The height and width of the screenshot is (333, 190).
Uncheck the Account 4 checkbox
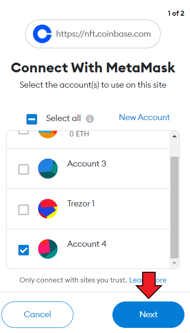[x=24, y=250]
